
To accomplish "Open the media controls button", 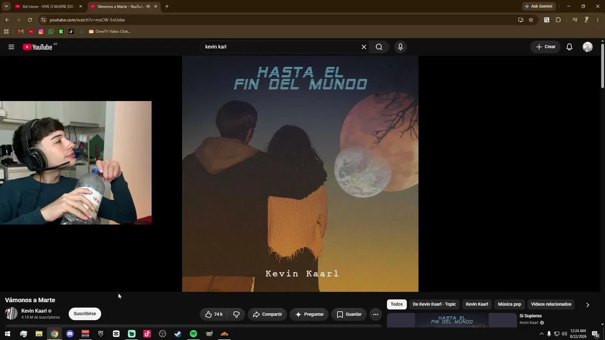I will click(x=575, y=20).
